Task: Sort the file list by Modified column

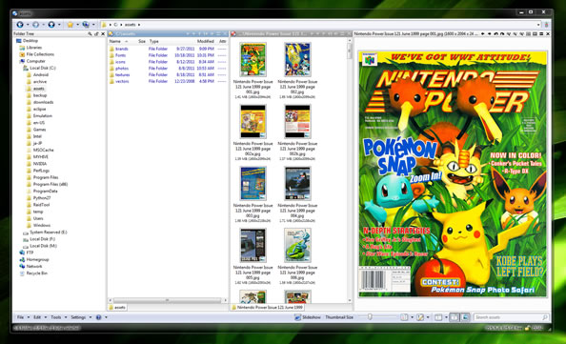Action: point(206,41)
